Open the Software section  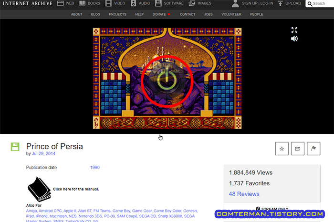[169, 3]
